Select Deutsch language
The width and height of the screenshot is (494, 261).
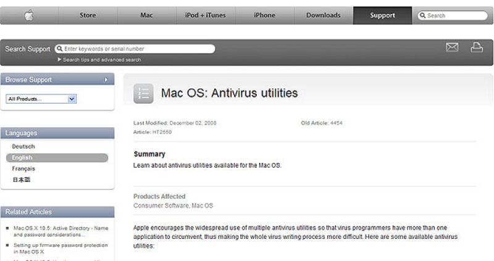click(x=23, y=147)
